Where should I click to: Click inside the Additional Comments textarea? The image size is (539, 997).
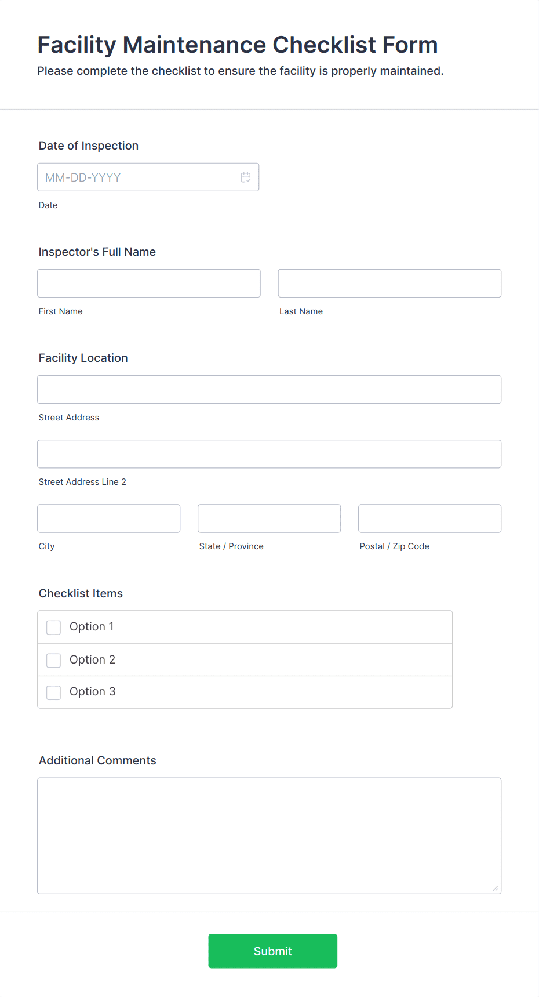[269, 836]
